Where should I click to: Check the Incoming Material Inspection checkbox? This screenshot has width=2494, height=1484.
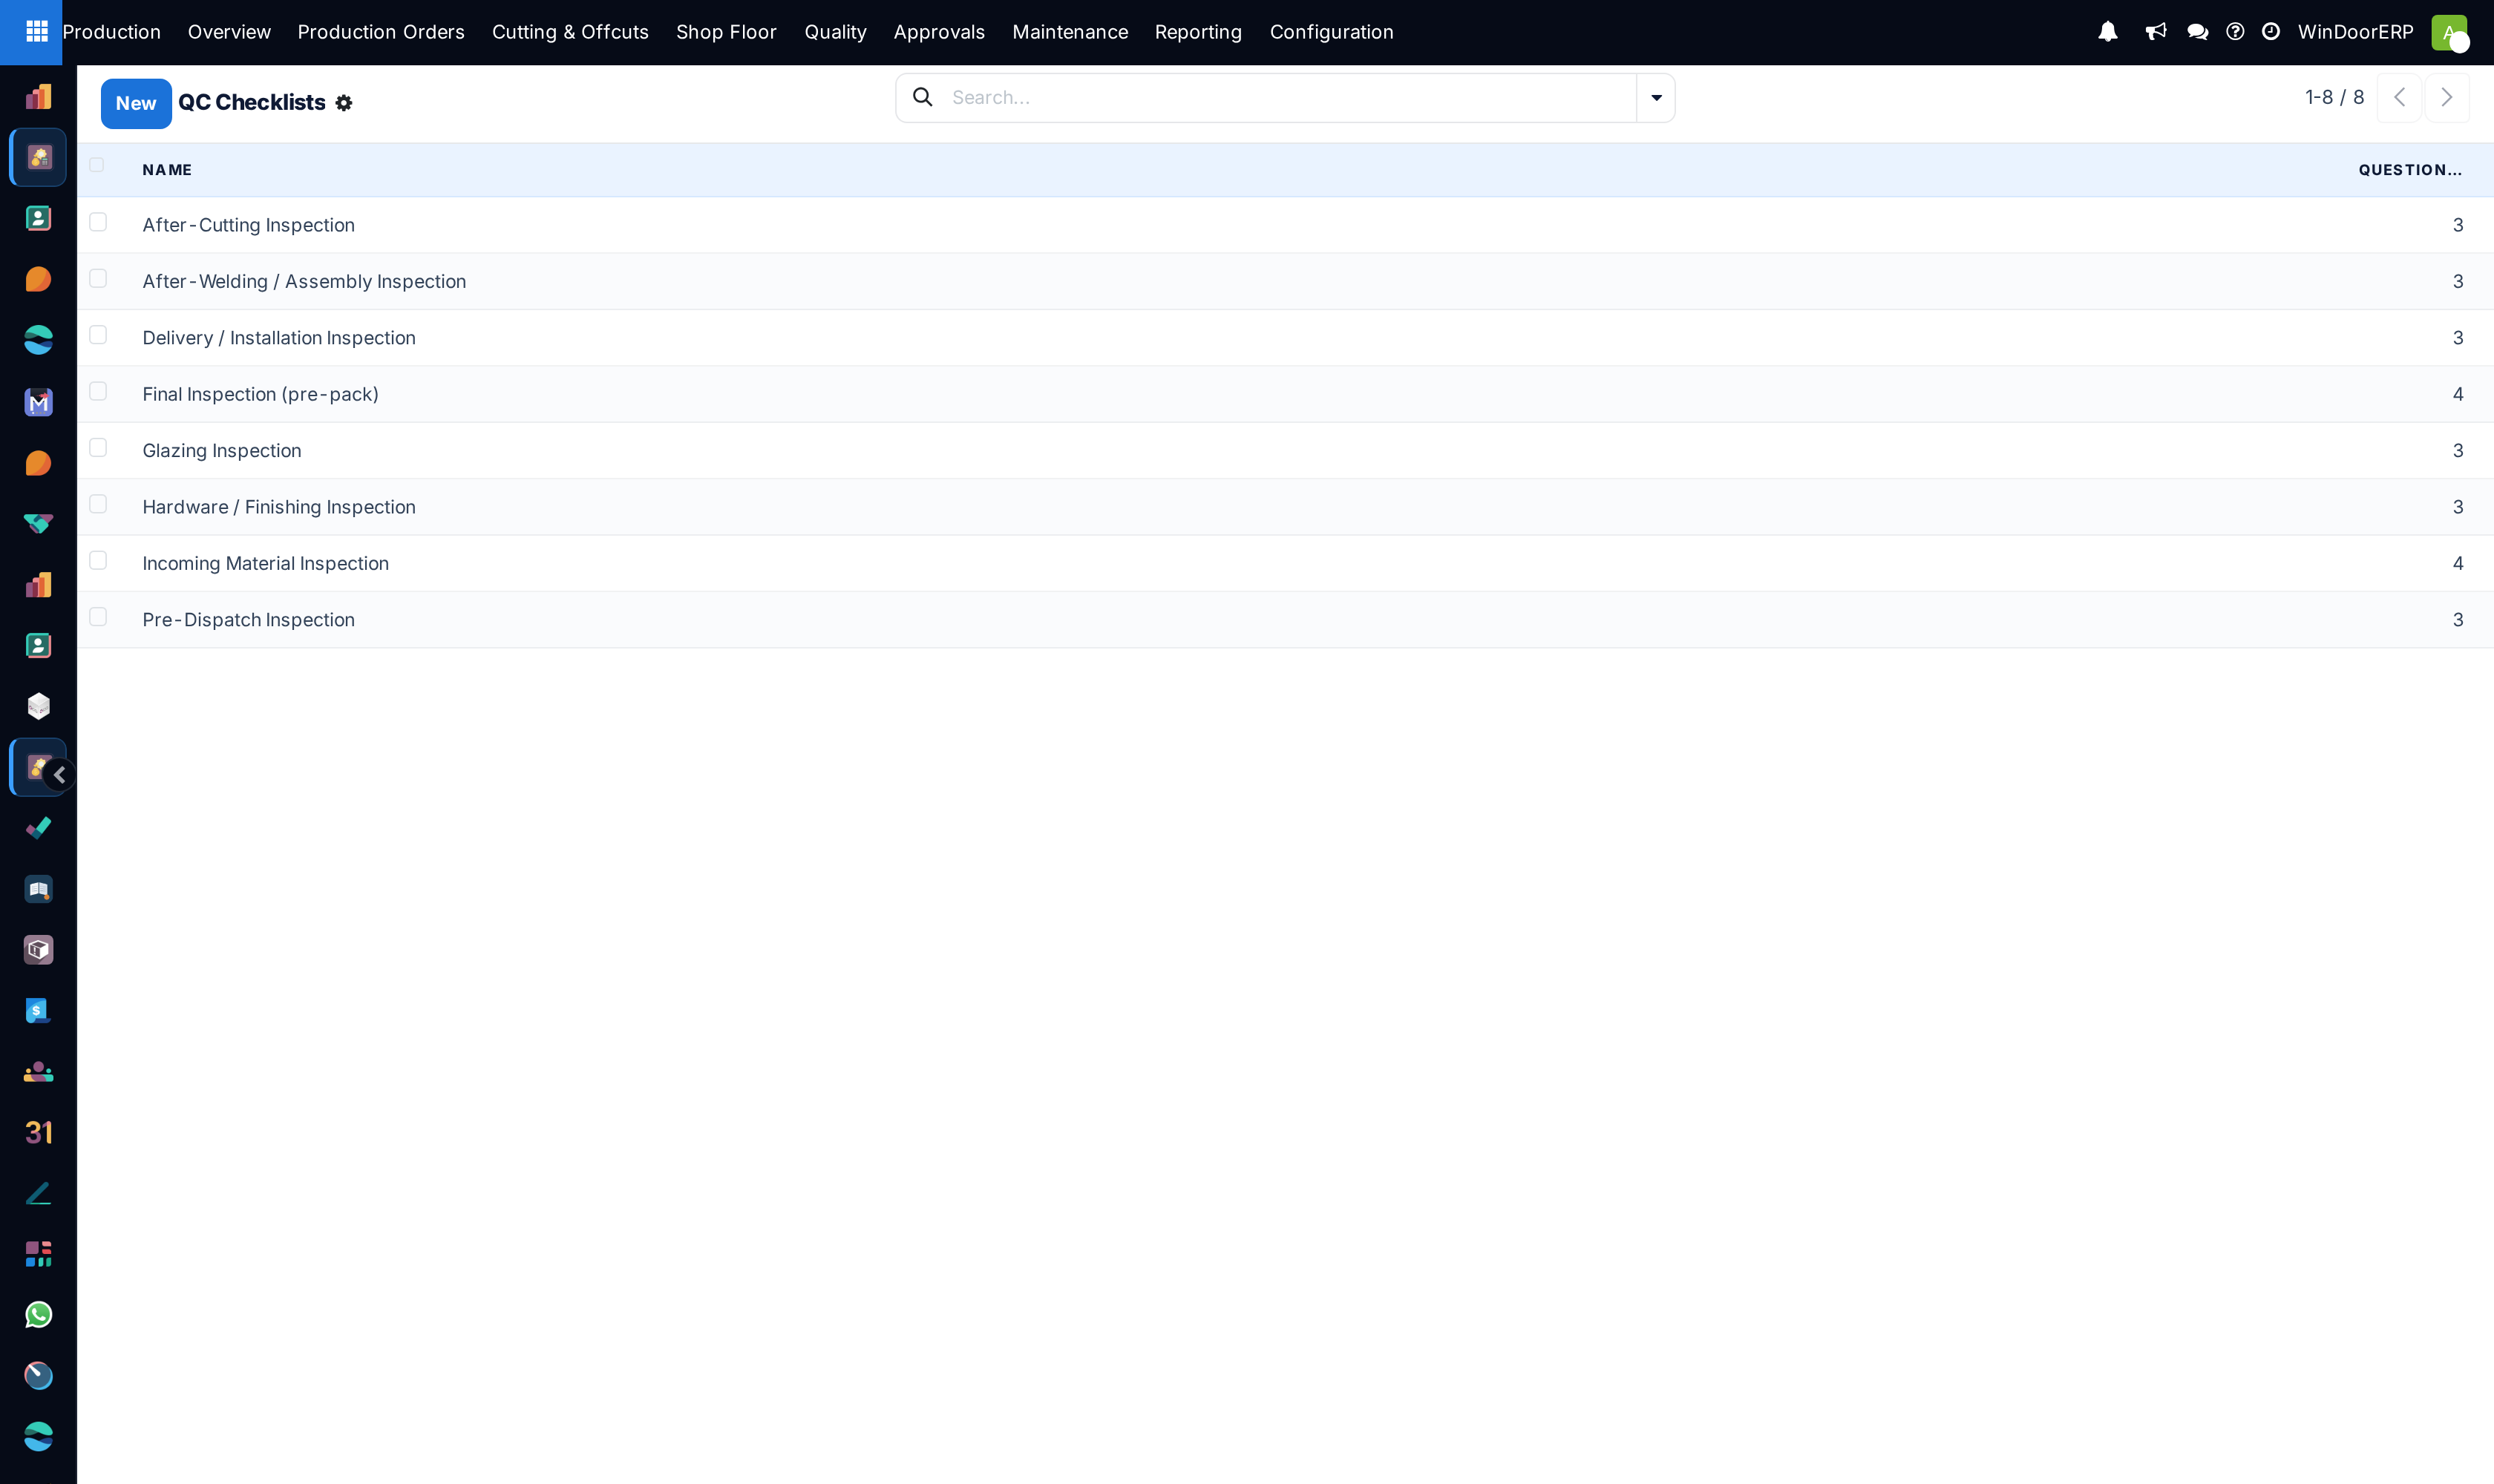pyautogui.click(x=98, y=560)
